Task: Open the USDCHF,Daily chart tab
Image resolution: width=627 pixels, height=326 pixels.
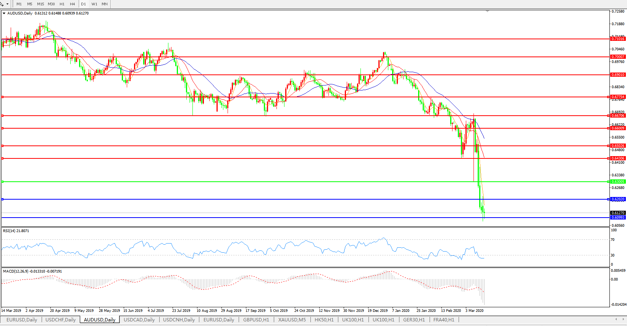Action: pos(60,320)
